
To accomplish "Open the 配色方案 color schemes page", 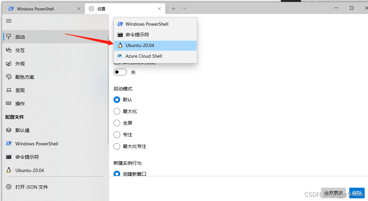I will pos(56,77).
